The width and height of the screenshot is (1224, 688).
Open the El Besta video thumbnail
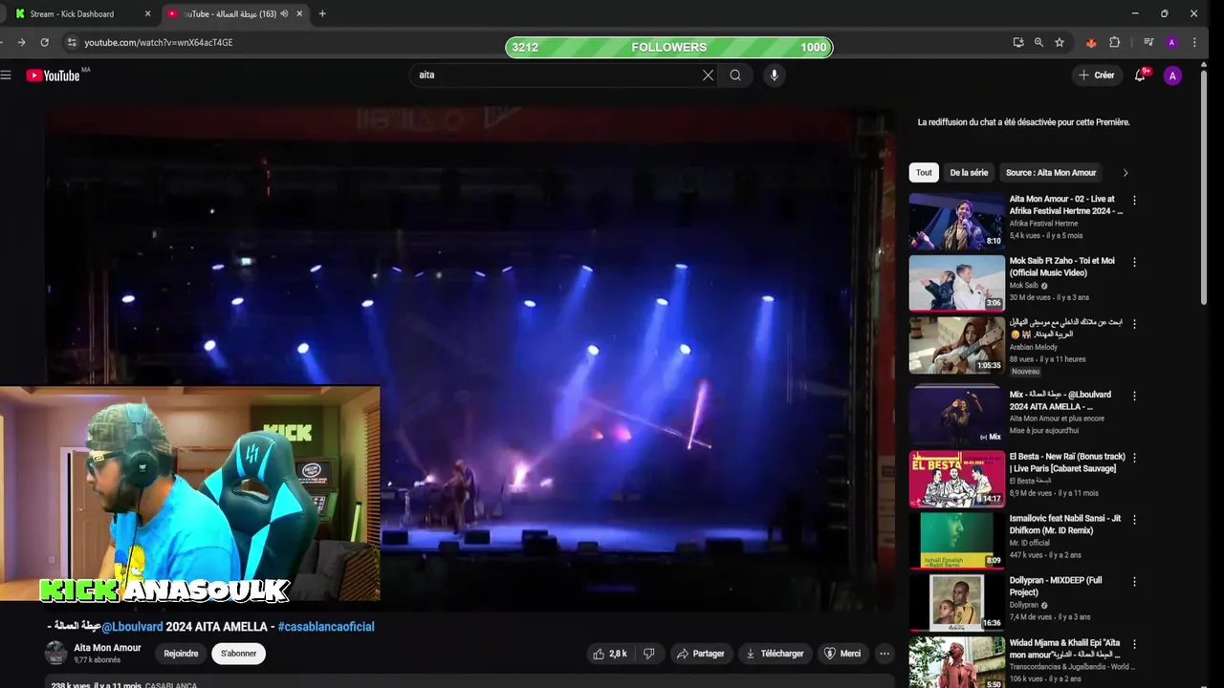click(956, 478)
